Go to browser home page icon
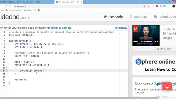The height and width of the screenshot is (99, 176). (10, 6)
